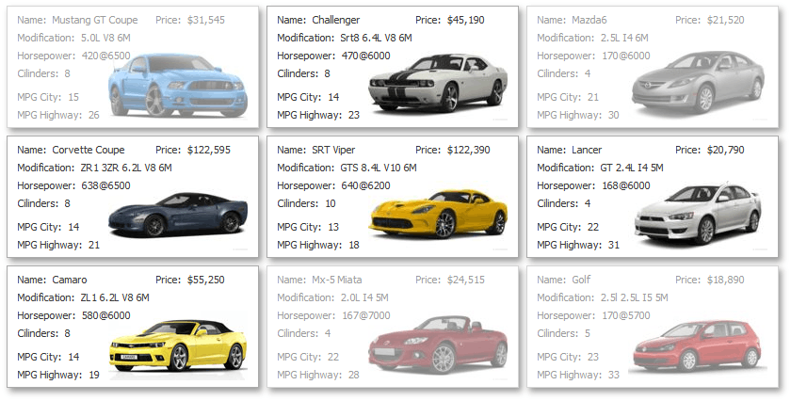791x401 pixels.
Task: Click modification '2.5L I4 6M'
Action: (624, 38)
